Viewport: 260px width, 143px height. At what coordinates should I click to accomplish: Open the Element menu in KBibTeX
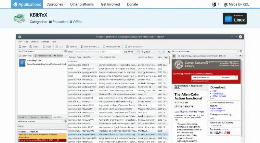pyautogui.click(x=34, y=42)
